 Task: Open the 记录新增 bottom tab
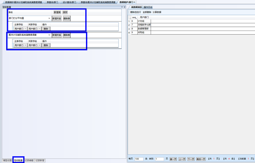coord(40,160)
